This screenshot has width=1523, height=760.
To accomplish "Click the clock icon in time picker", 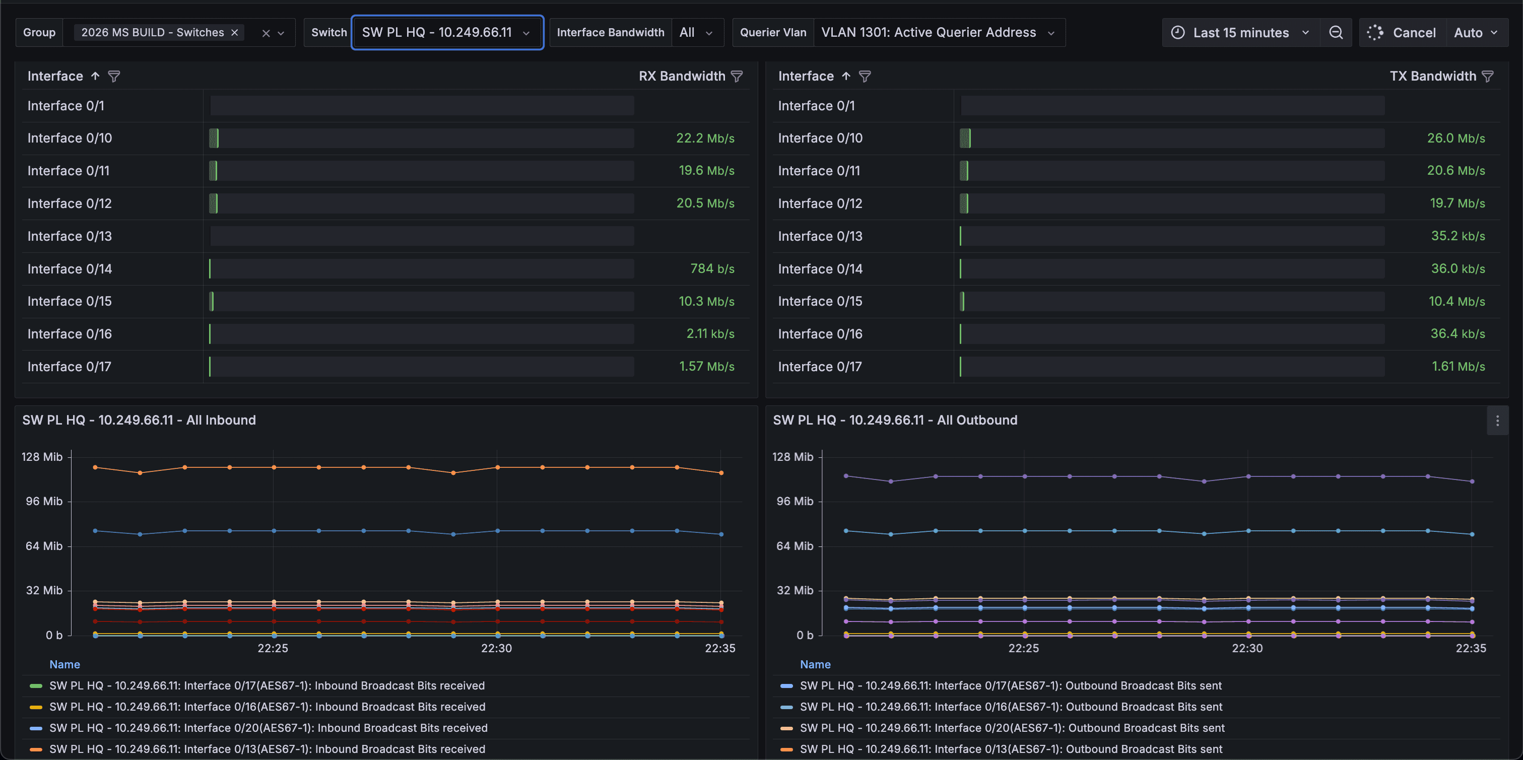I will point(1178,33).
